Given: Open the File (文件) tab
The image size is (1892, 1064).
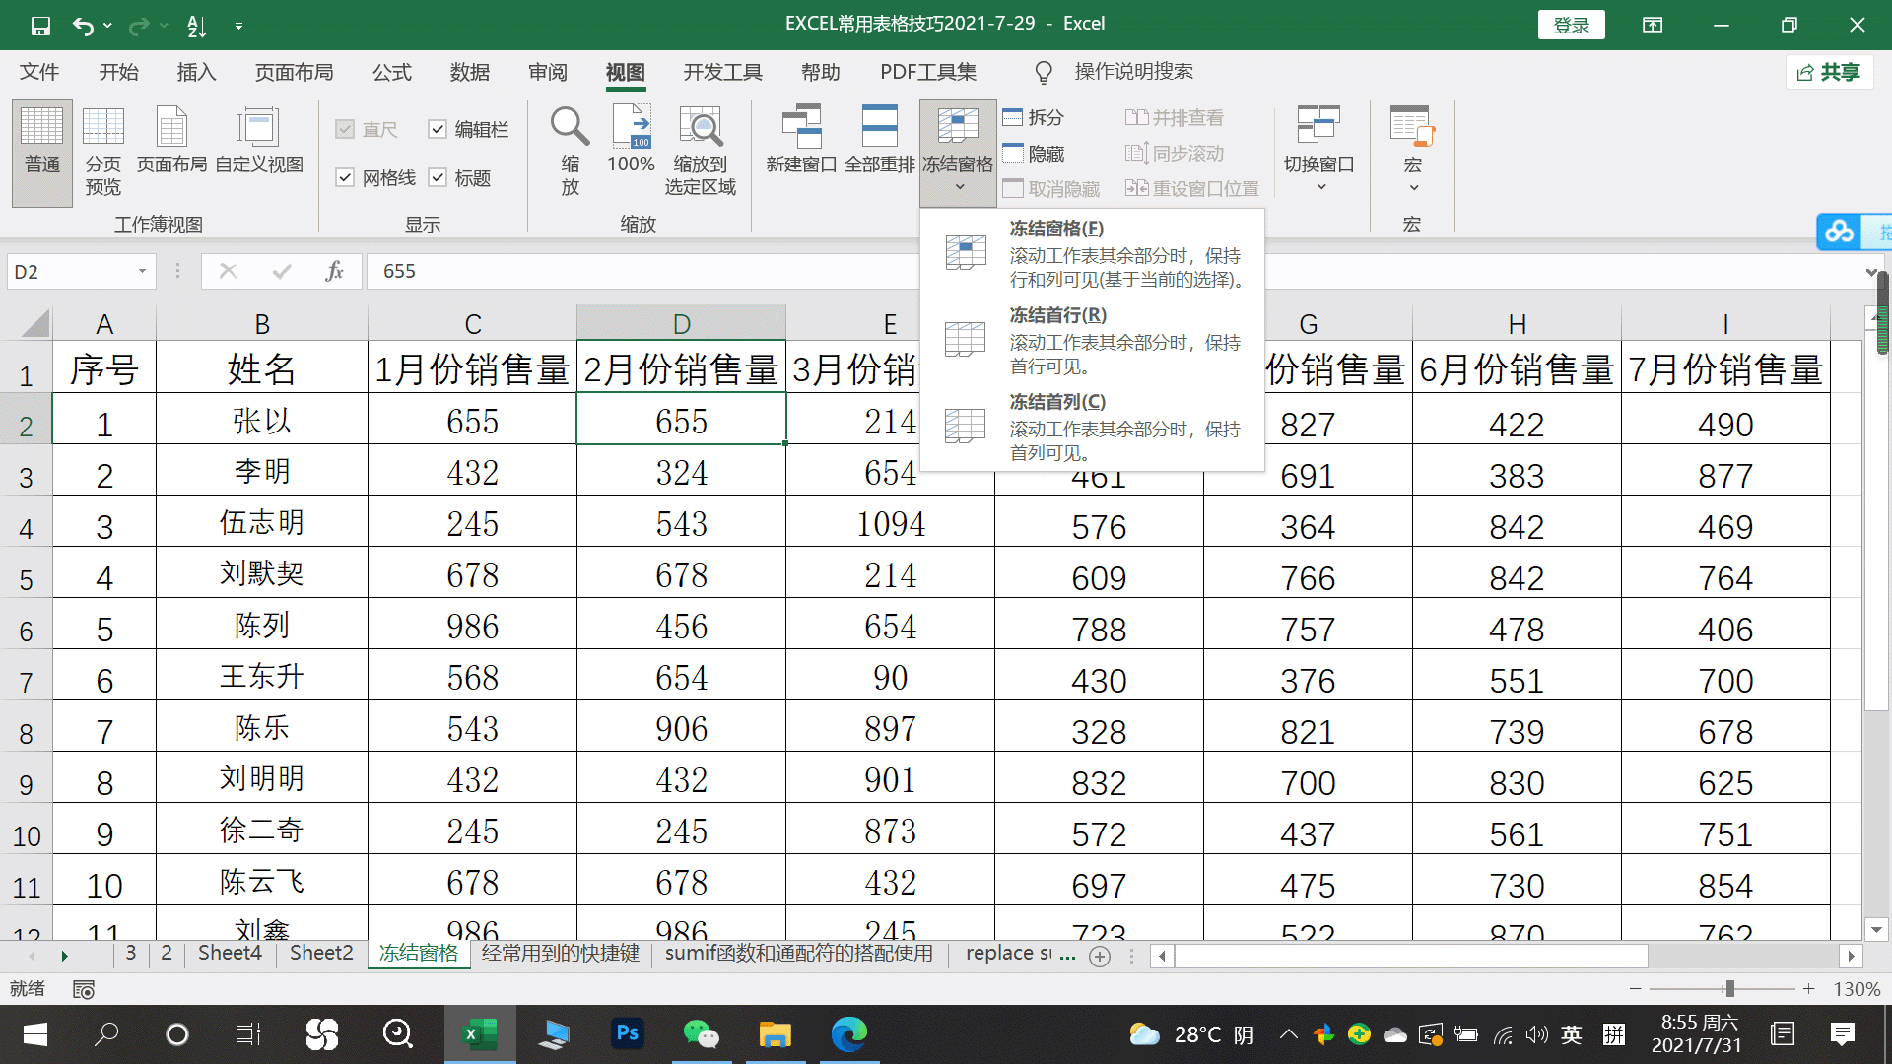Looking at the screenshot, I should pyautogui.click(x=39, y=72).
